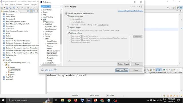This screenshot has width=183, height=103.
Task: Select Format all lines radio button
Action: (x=70, y=19)
